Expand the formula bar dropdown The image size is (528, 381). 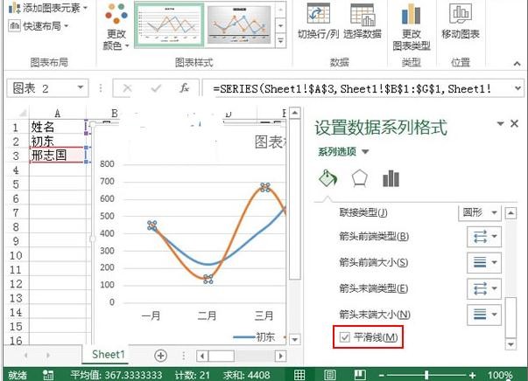517,88
